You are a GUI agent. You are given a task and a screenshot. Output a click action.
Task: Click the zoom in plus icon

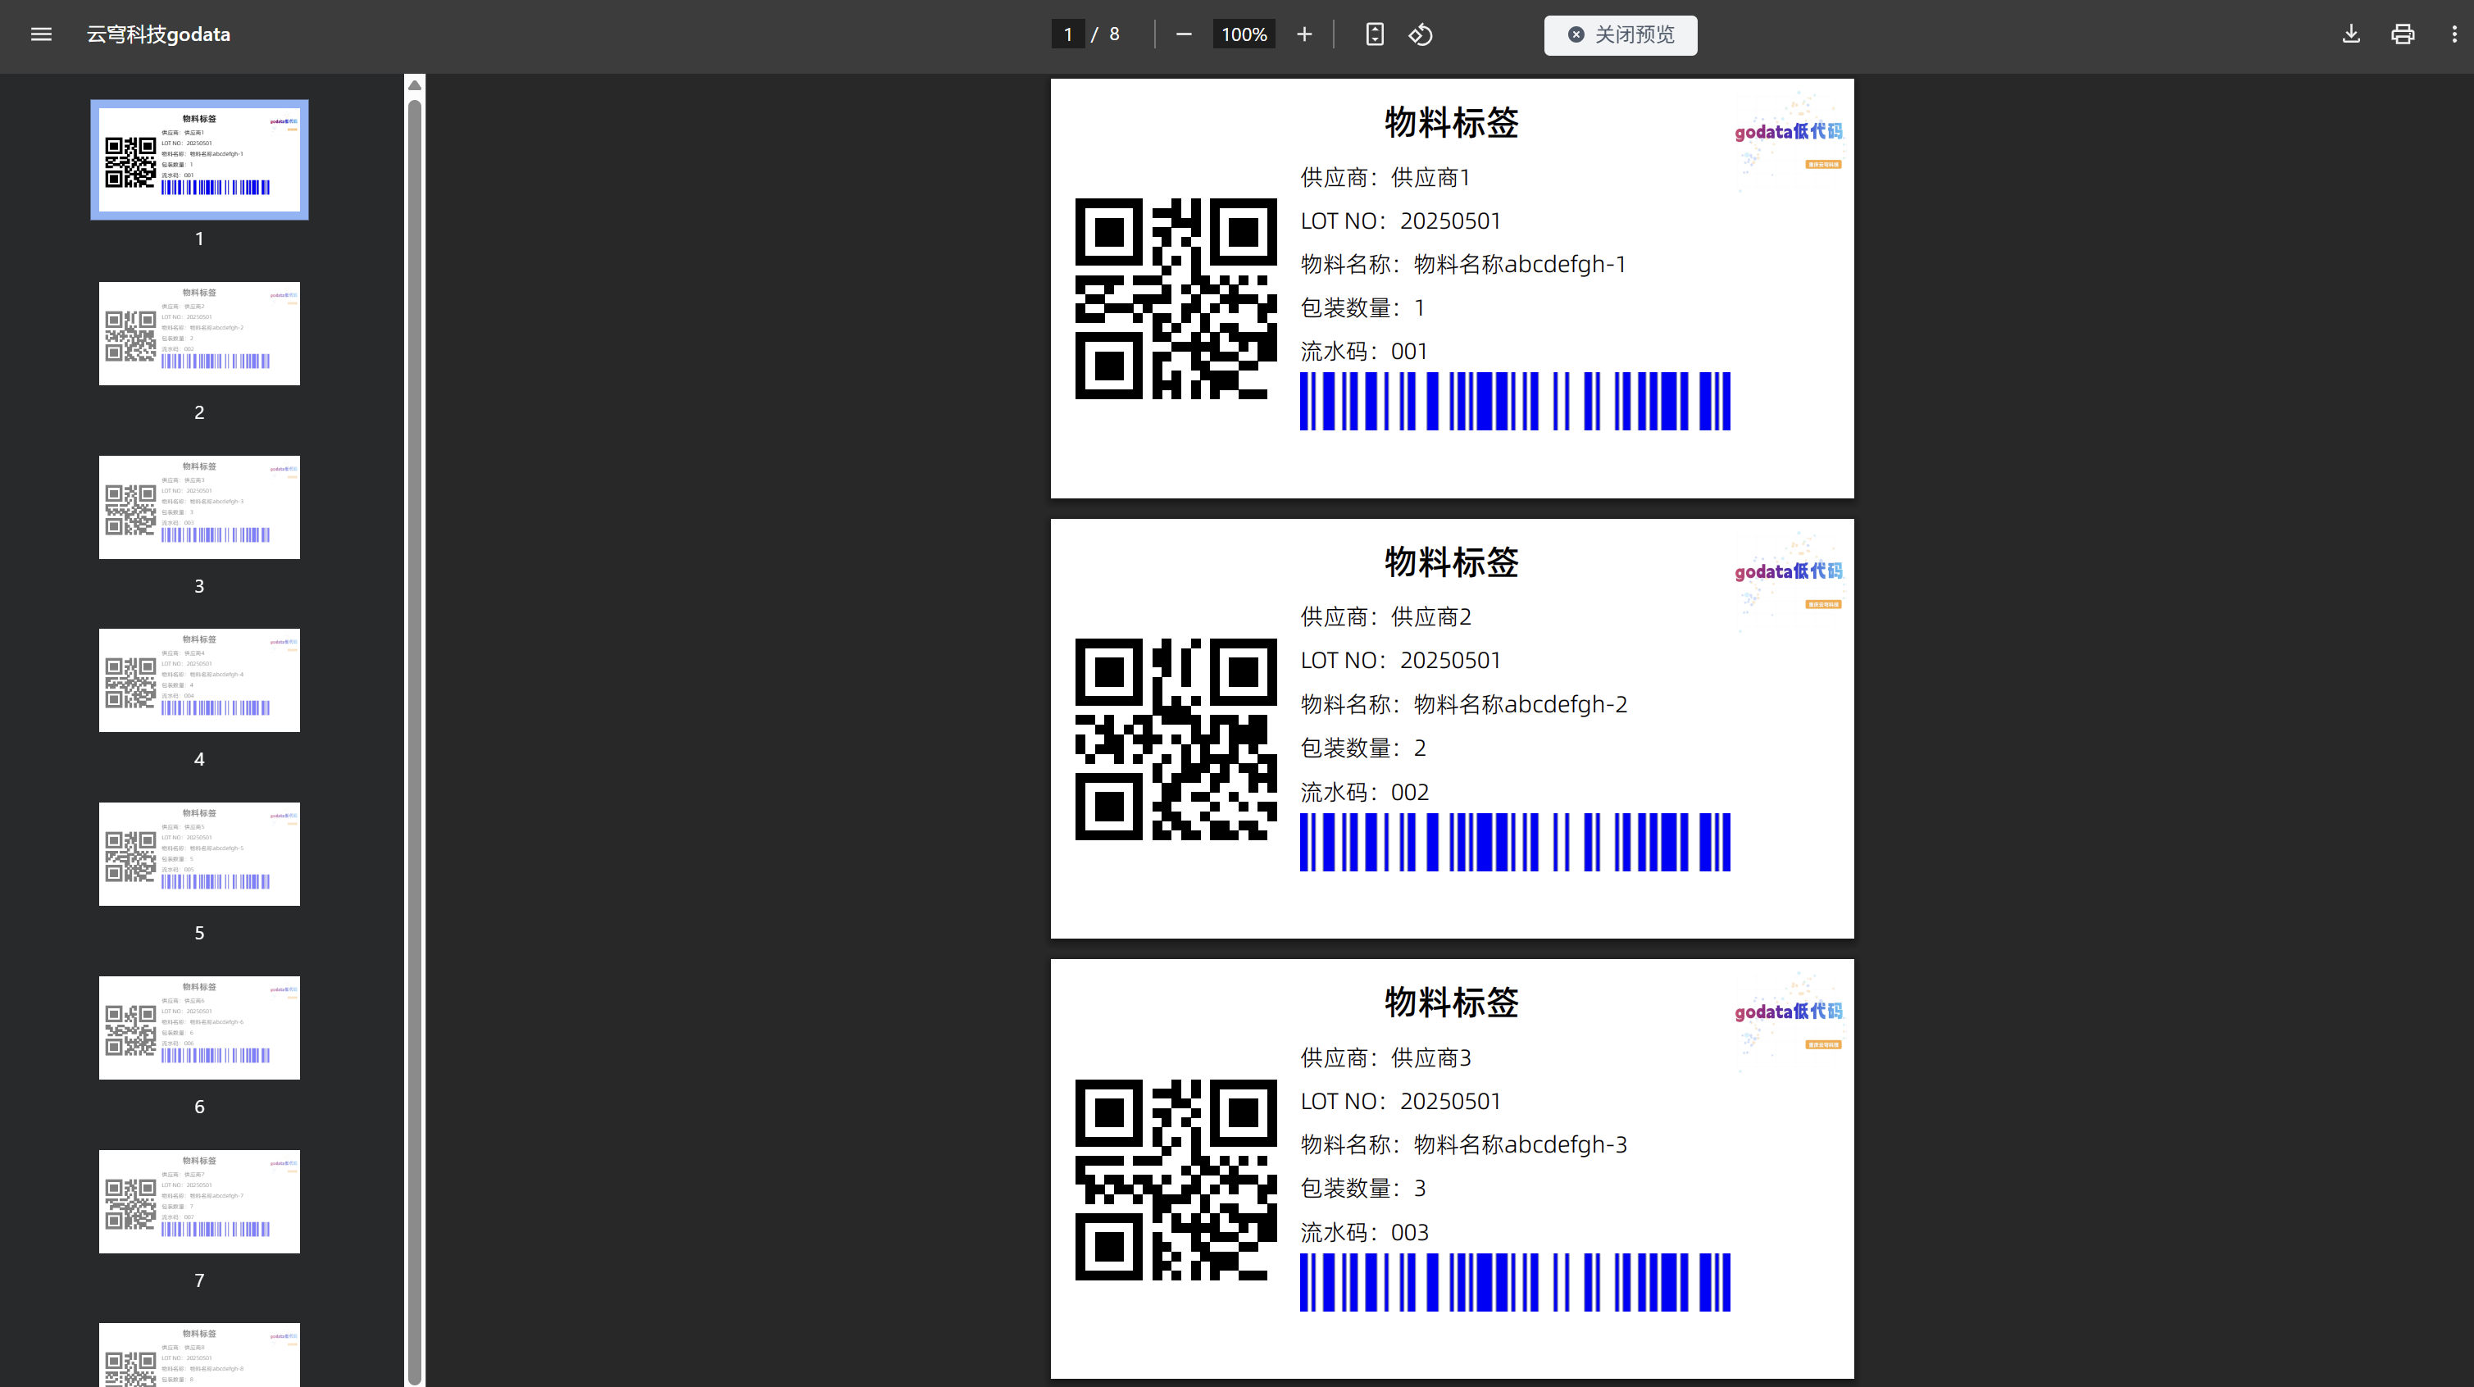click(1303, 34)
